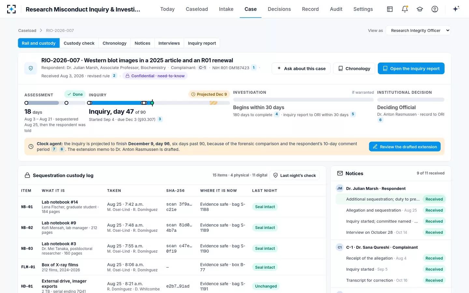Screen dimensions: 469x293
Task: Go to Decisions in top navigation
Action: point(279,9)
